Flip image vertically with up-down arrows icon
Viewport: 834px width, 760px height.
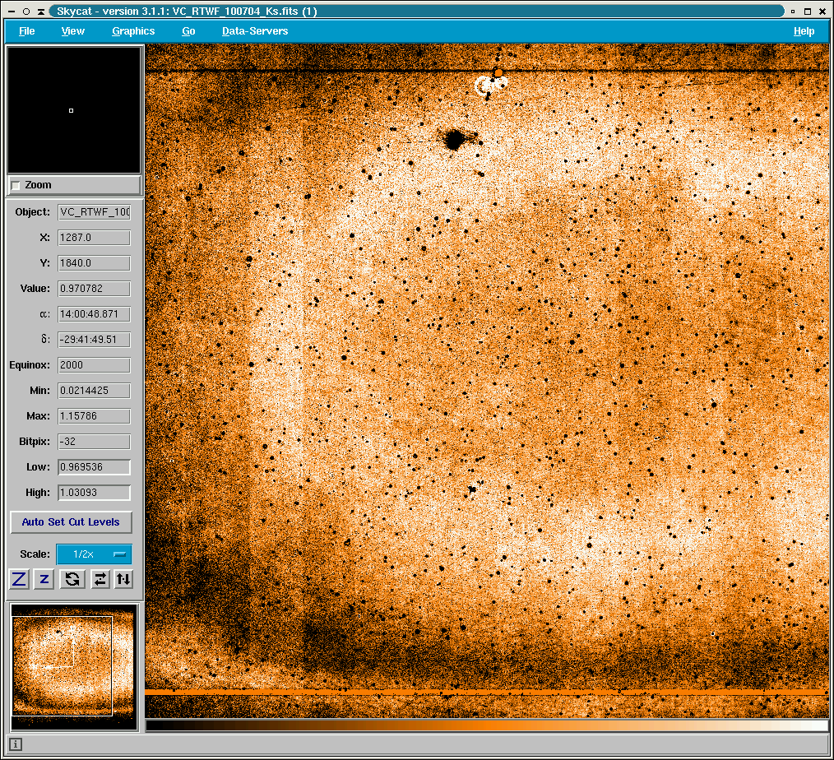[123, 579]
